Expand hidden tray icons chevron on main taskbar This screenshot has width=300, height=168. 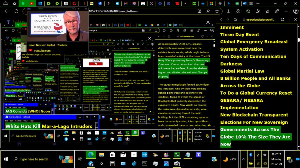[x=243, y=159]
